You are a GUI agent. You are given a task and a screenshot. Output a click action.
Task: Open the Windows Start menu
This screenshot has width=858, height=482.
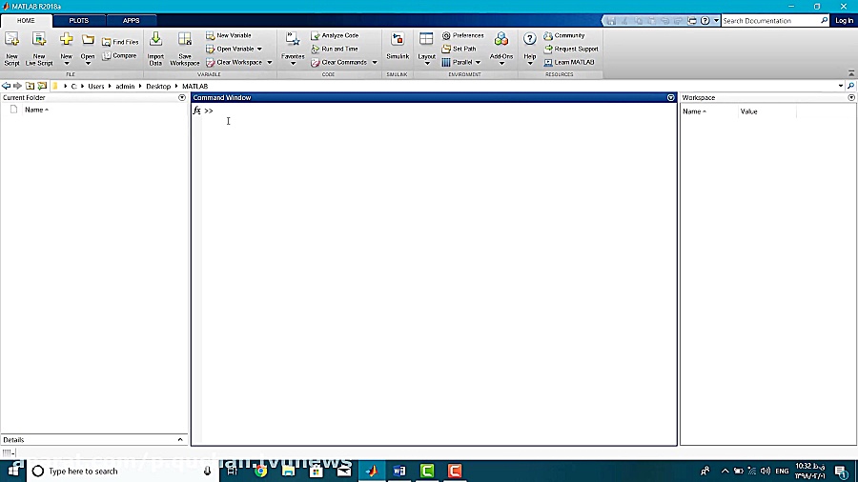coord(13,472)
